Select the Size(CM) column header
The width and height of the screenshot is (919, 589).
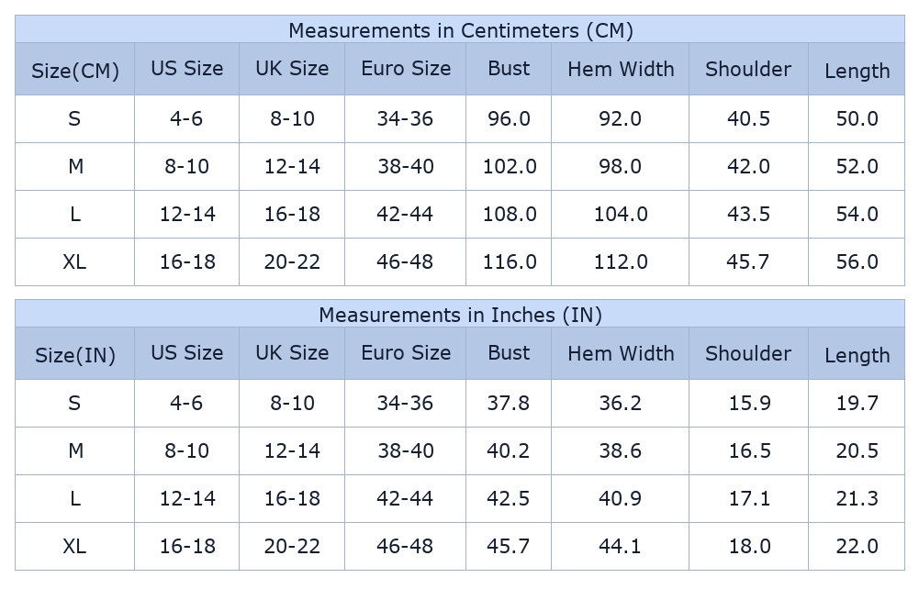pyautogui.click(x=75, y=71)
